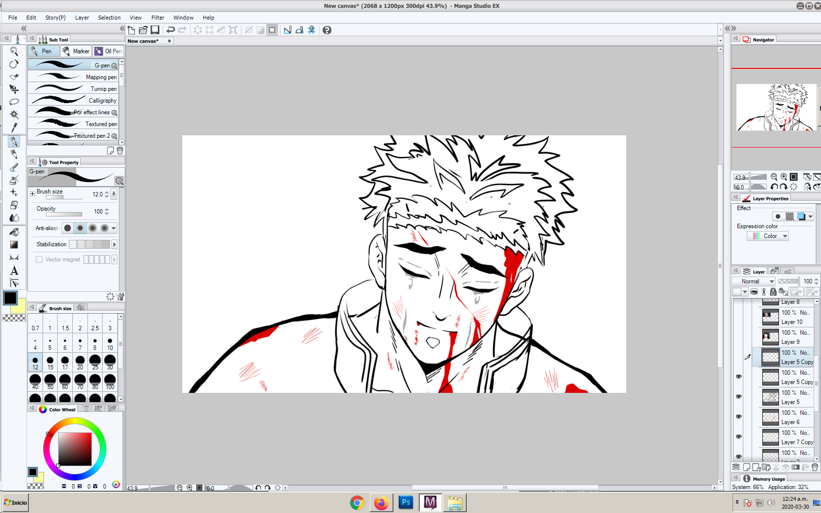
Task: Delete sub tool with trash icon
Action: pyautogui.click(x=120, y=150)
